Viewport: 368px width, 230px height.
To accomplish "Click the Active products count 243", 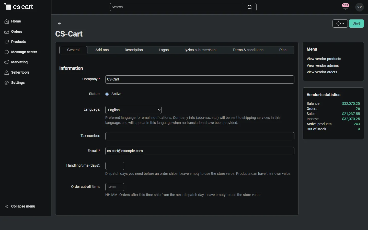I will (x=357, y=124).
